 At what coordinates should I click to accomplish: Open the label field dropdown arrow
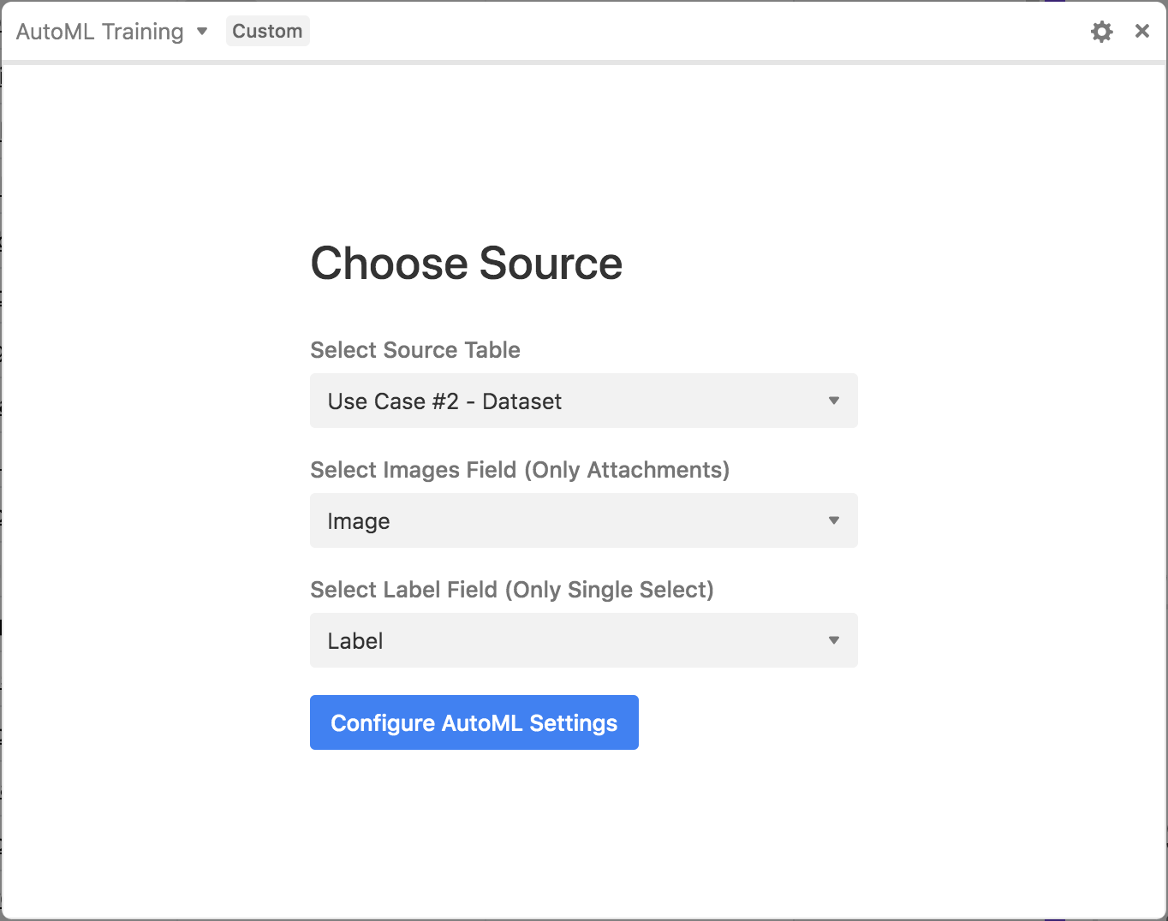833,640
